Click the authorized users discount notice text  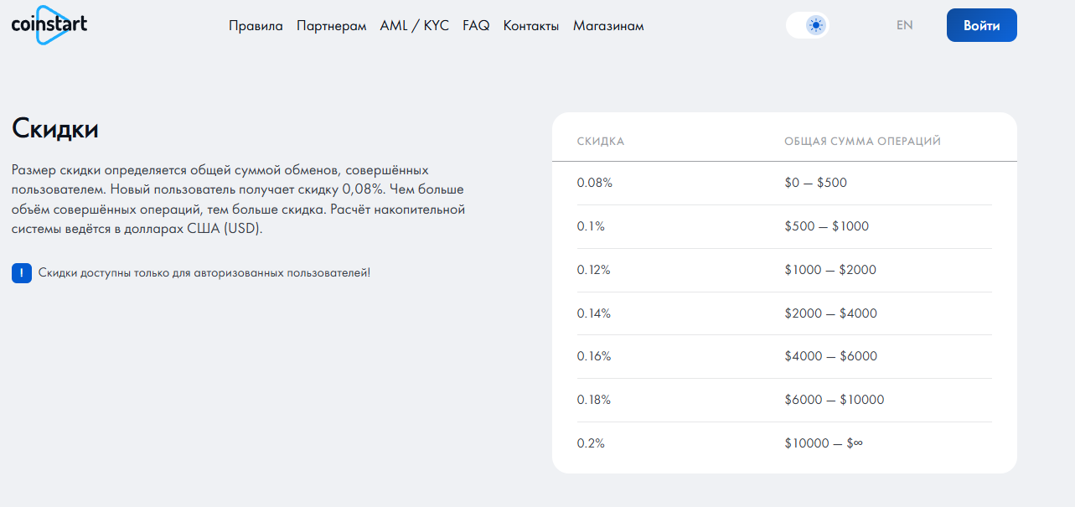(x=204, y=273)
